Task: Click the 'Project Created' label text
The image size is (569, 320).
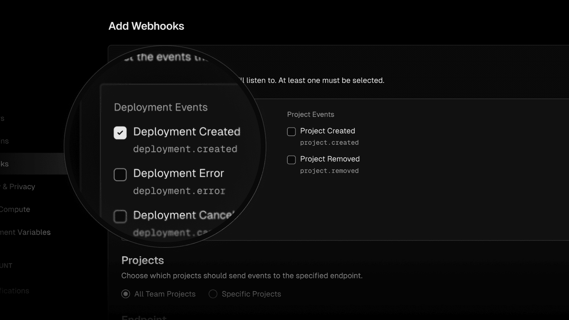Action: tap(328, 131)
